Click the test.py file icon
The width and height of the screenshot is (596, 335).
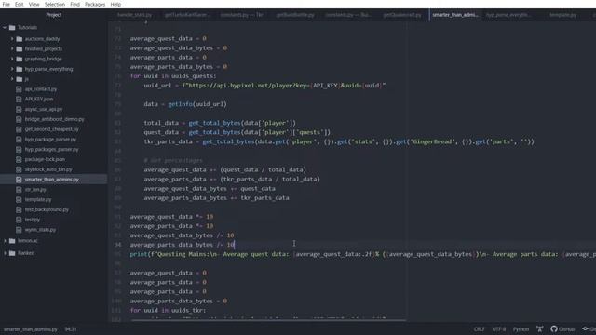pos(19,220)
